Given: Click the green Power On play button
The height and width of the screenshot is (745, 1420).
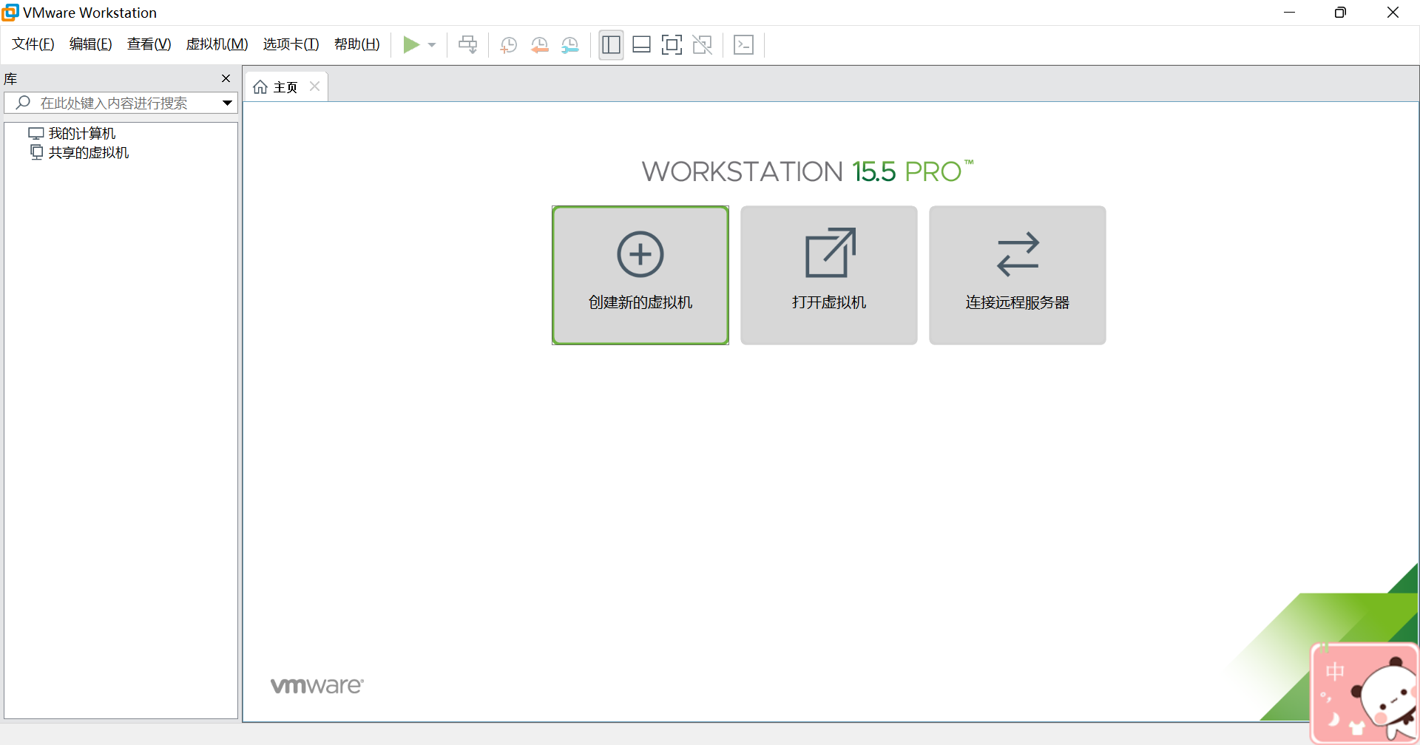Looking at the screenshot, I should [x=411, y=45].
